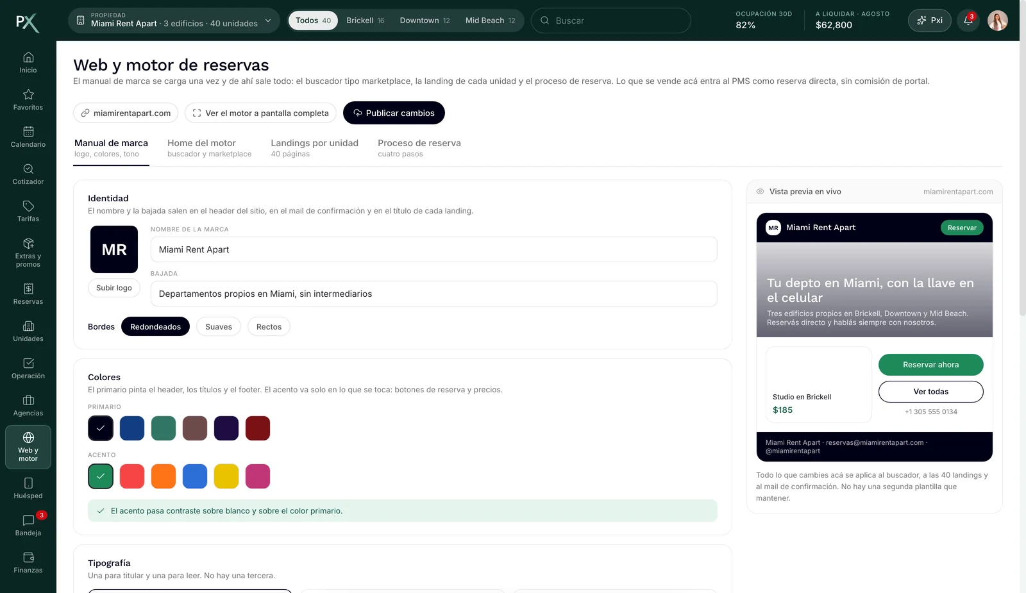Image resolution: width=1026 pixels, height=593 pixels.
Task: Pick the green accent swatch
Action: click(101, 476)
